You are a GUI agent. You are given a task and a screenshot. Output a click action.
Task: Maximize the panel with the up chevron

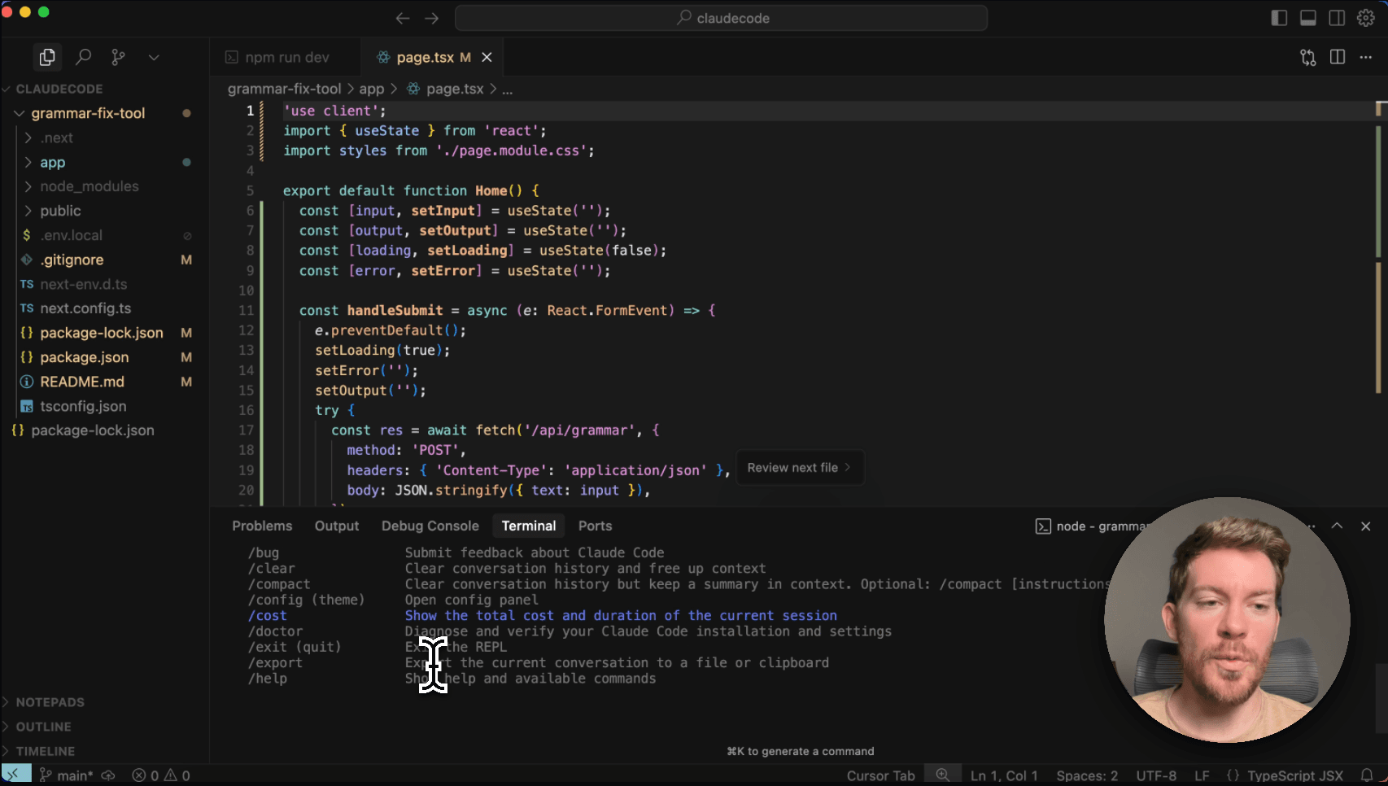pos(1337,526)
